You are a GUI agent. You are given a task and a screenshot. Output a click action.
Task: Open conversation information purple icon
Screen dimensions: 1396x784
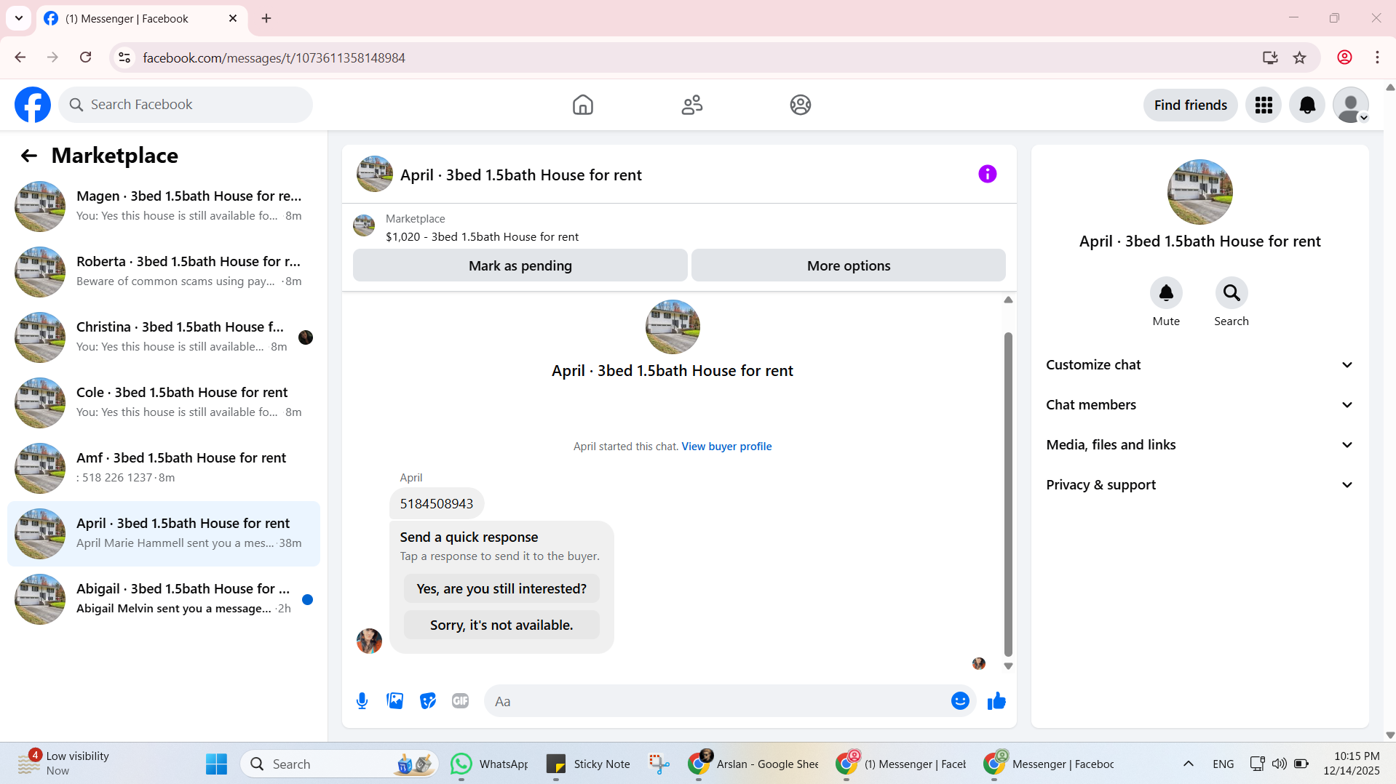tap(987, 174)
